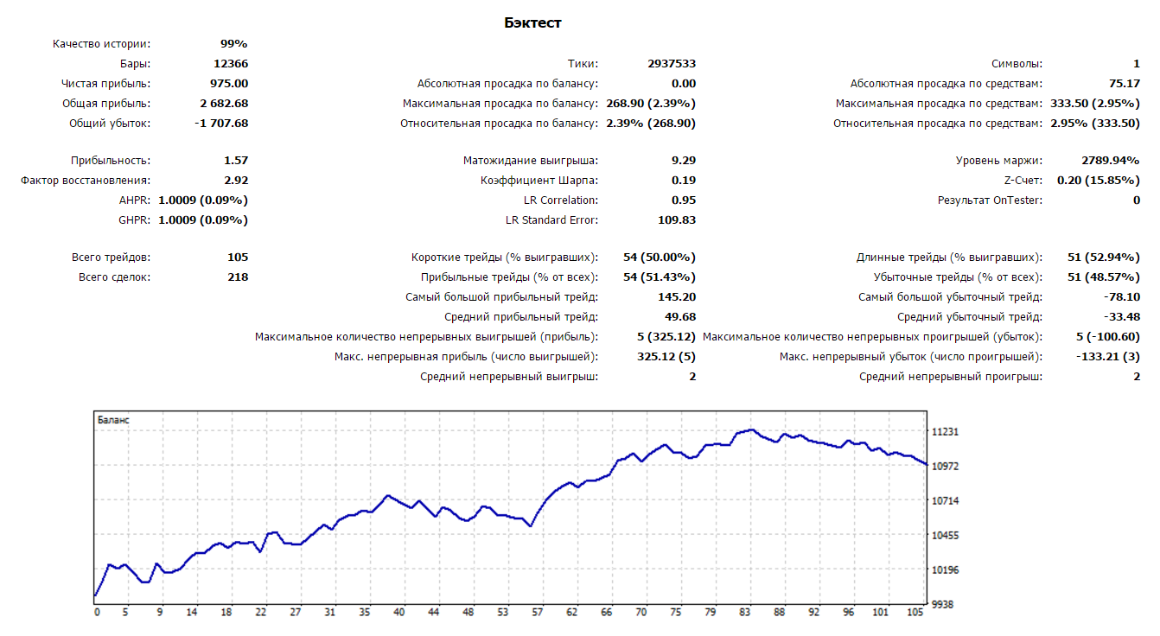This screenshot has width=1160, height=636.
Task: Click the AHPR value 1.0009 (0.09%)
Action: pos(203,200)
